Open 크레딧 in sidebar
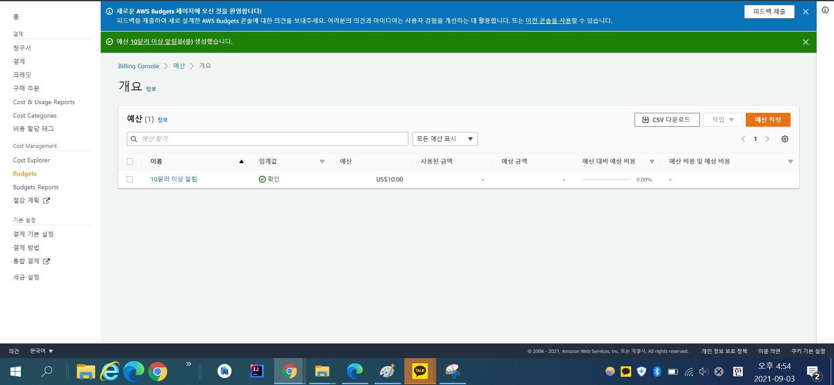 click(x=22, y=75)
